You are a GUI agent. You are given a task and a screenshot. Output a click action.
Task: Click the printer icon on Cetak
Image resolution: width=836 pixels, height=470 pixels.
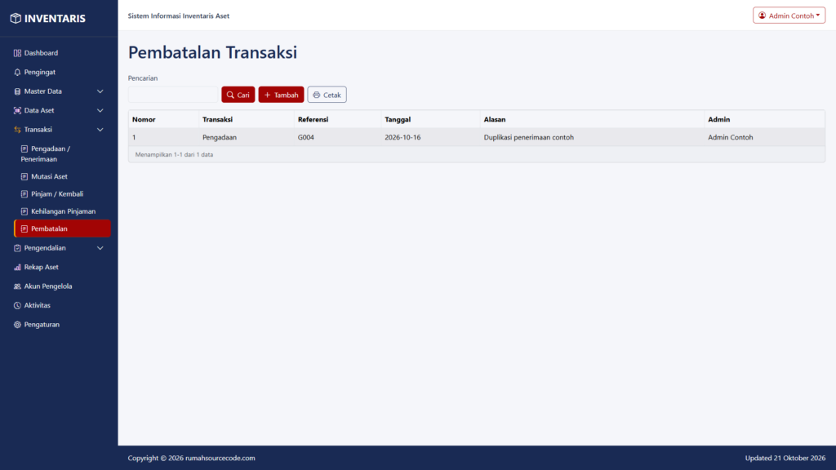tap(316, 95)
